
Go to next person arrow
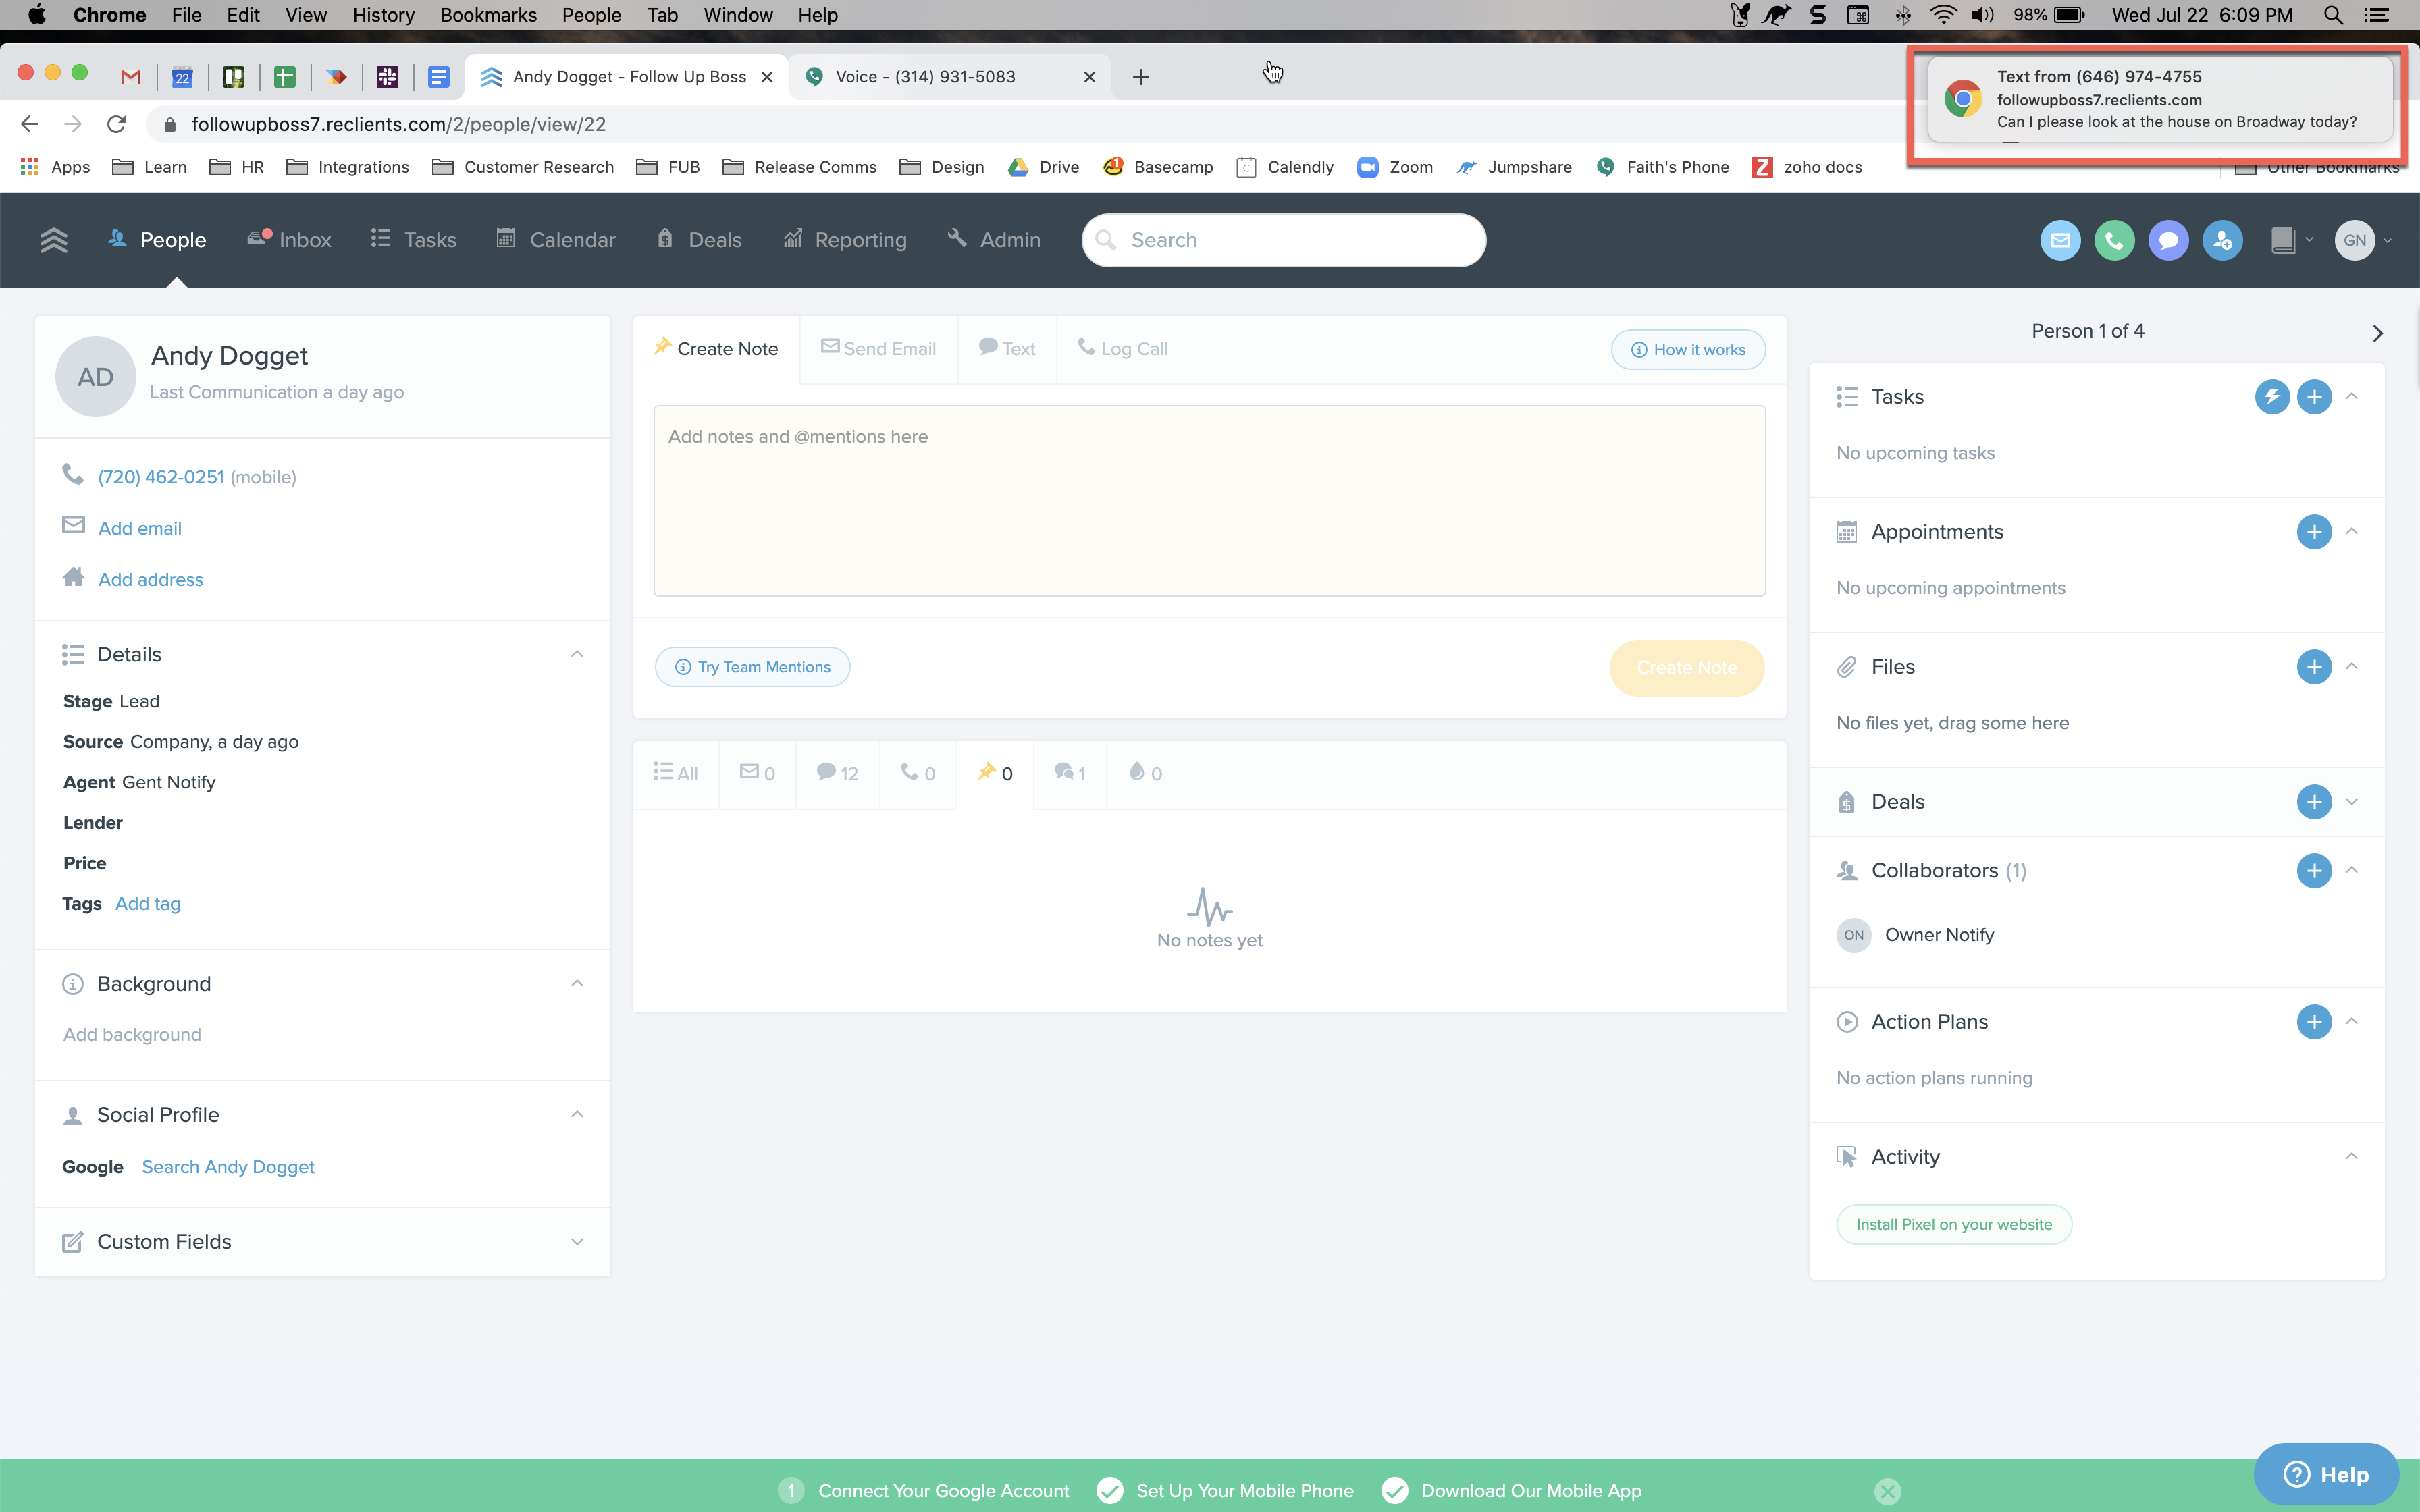click(2377, 333)
